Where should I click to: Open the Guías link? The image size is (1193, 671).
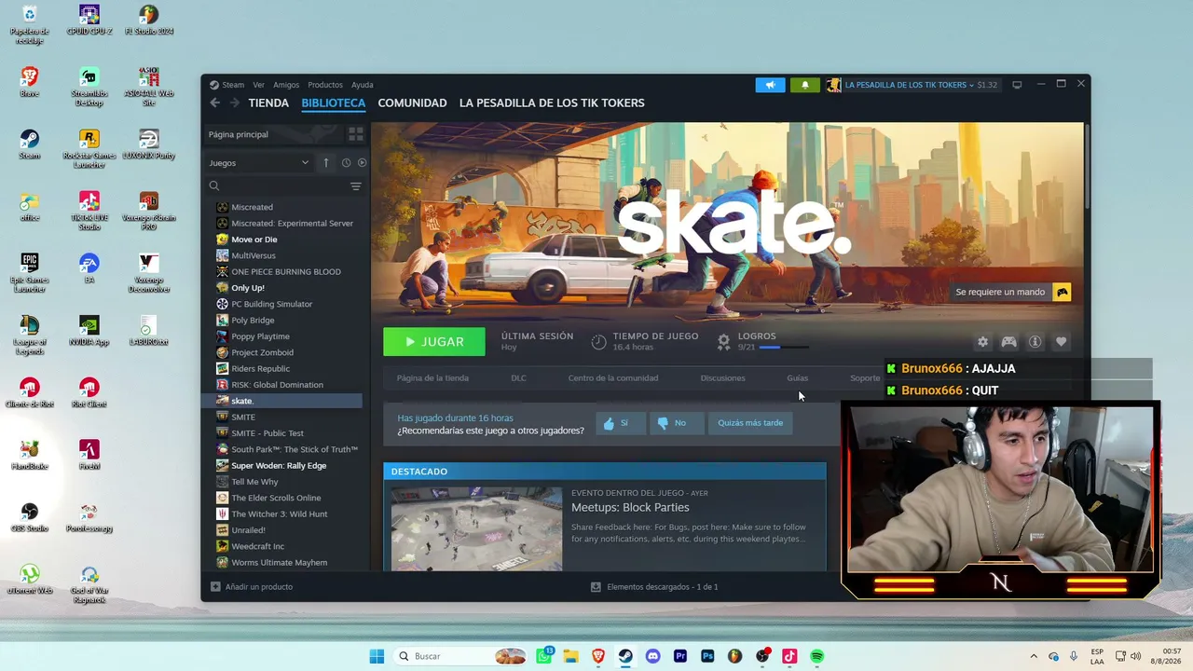(797, 378)
